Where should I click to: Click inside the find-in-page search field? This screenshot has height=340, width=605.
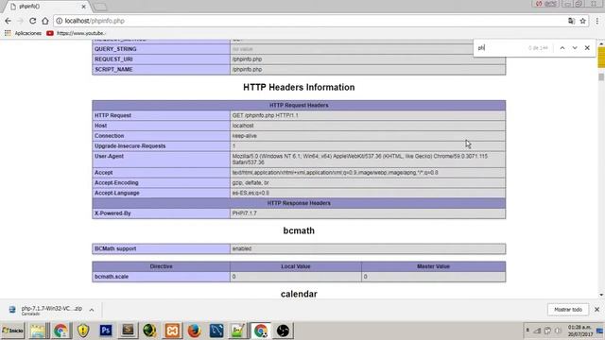[501, 48]
